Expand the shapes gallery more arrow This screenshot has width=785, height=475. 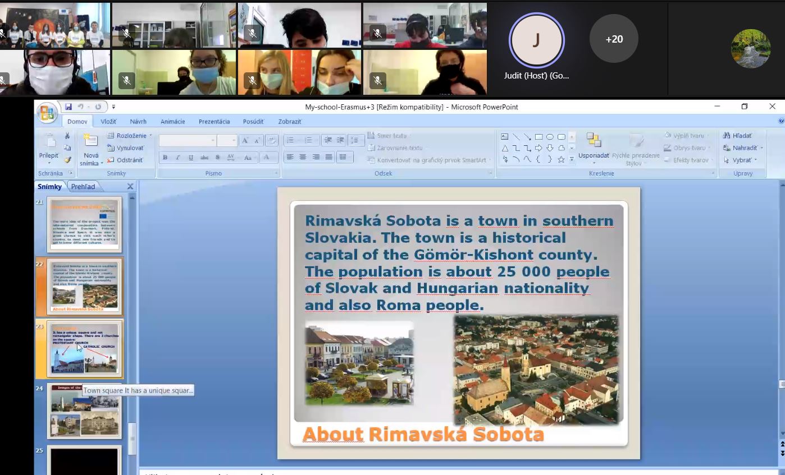pyautogui.click(x=572, y=160)
